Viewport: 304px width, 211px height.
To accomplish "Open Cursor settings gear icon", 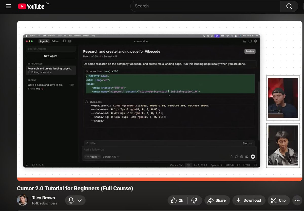I will tap(255, 41).
